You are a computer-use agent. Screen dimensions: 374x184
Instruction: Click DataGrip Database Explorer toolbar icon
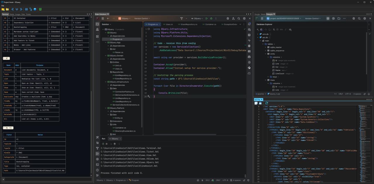pos(328,18)
